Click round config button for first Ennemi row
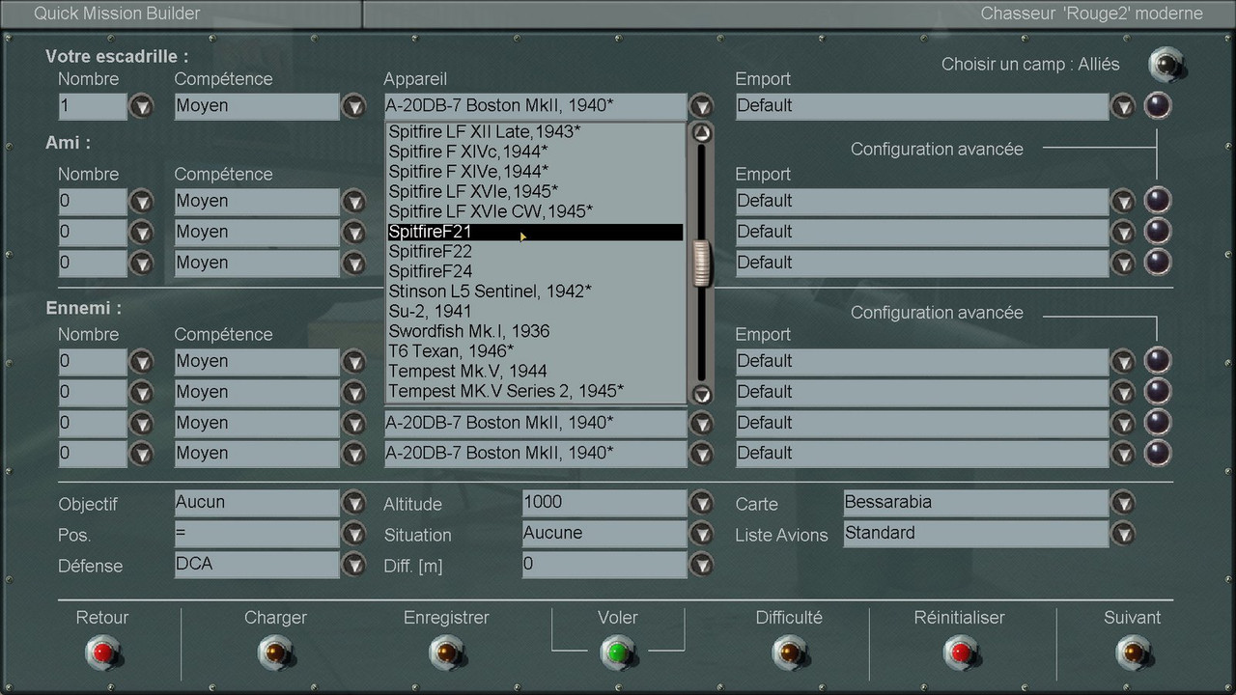 tap(1157, 361)
